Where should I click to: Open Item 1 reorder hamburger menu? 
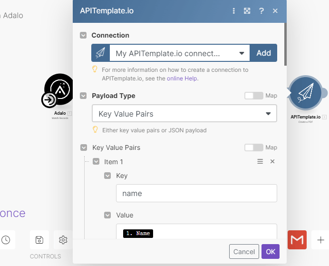260,161
